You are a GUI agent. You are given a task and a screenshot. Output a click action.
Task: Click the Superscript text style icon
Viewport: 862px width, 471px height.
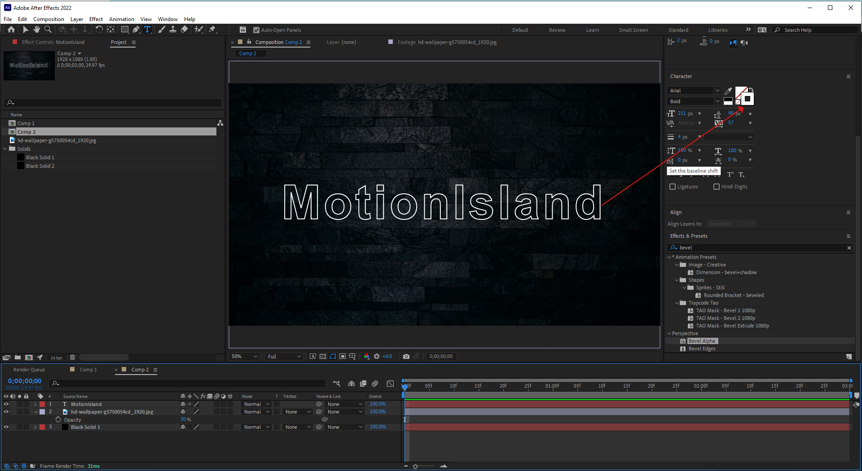point(730,174)
